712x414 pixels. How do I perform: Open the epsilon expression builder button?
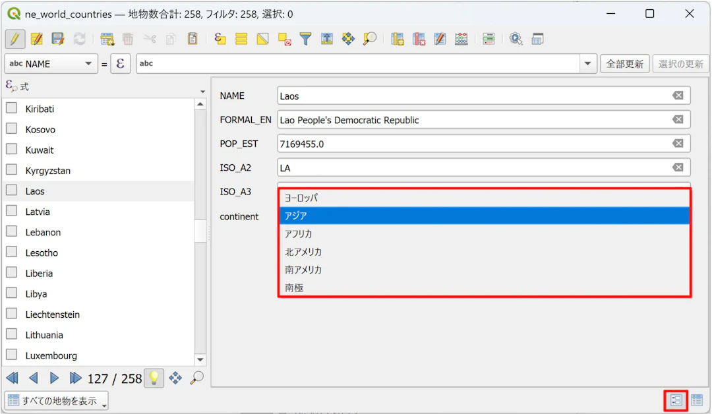pyautogui.click(x=121, y=63)
